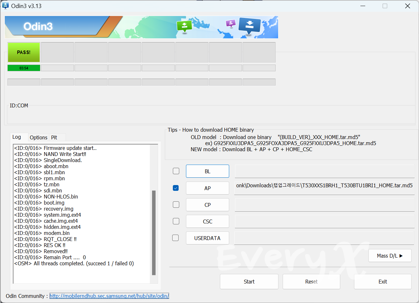The width and height of the screenshot is (419, 303).
Task: Click the 'NON-HLOS.bin' log line
Action: click(46, 197)
